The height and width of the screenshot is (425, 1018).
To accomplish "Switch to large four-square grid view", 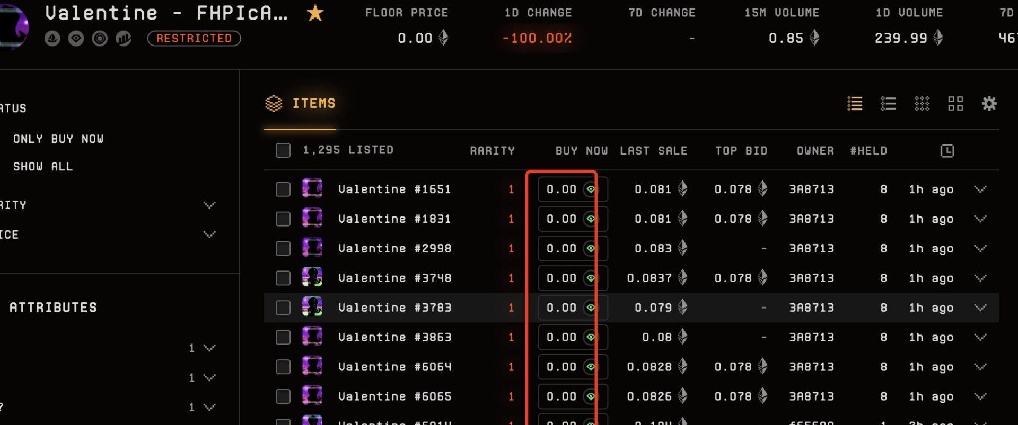I will [x=955, y=104].
